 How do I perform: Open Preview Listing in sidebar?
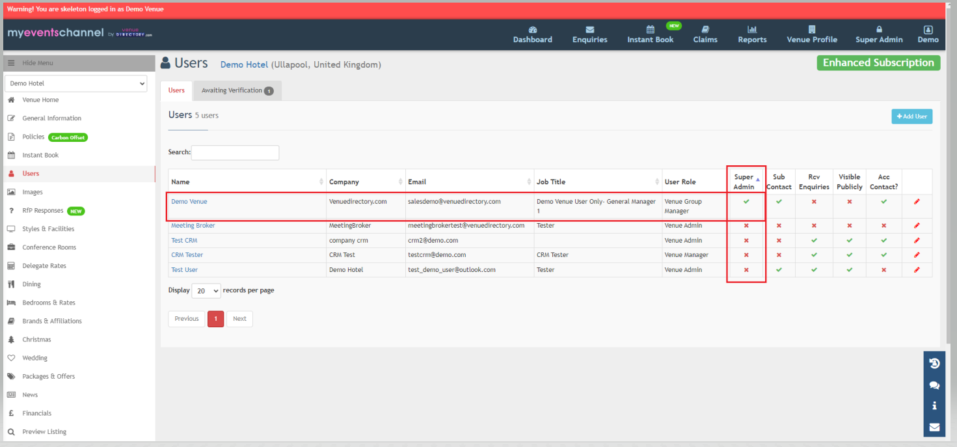44,431
